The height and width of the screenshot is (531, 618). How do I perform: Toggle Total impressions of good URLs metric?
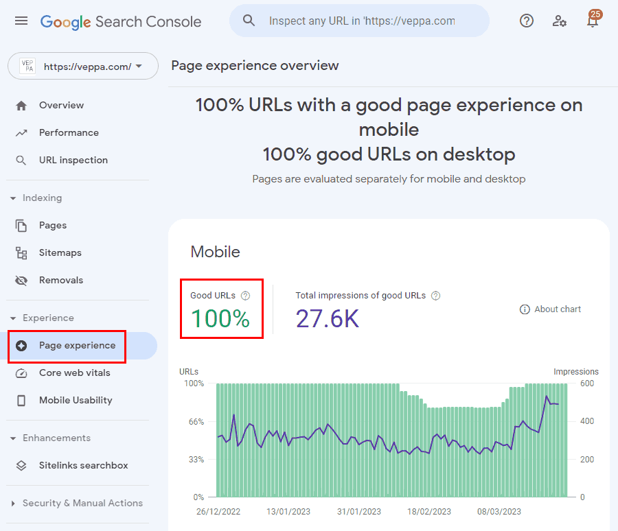367,310
